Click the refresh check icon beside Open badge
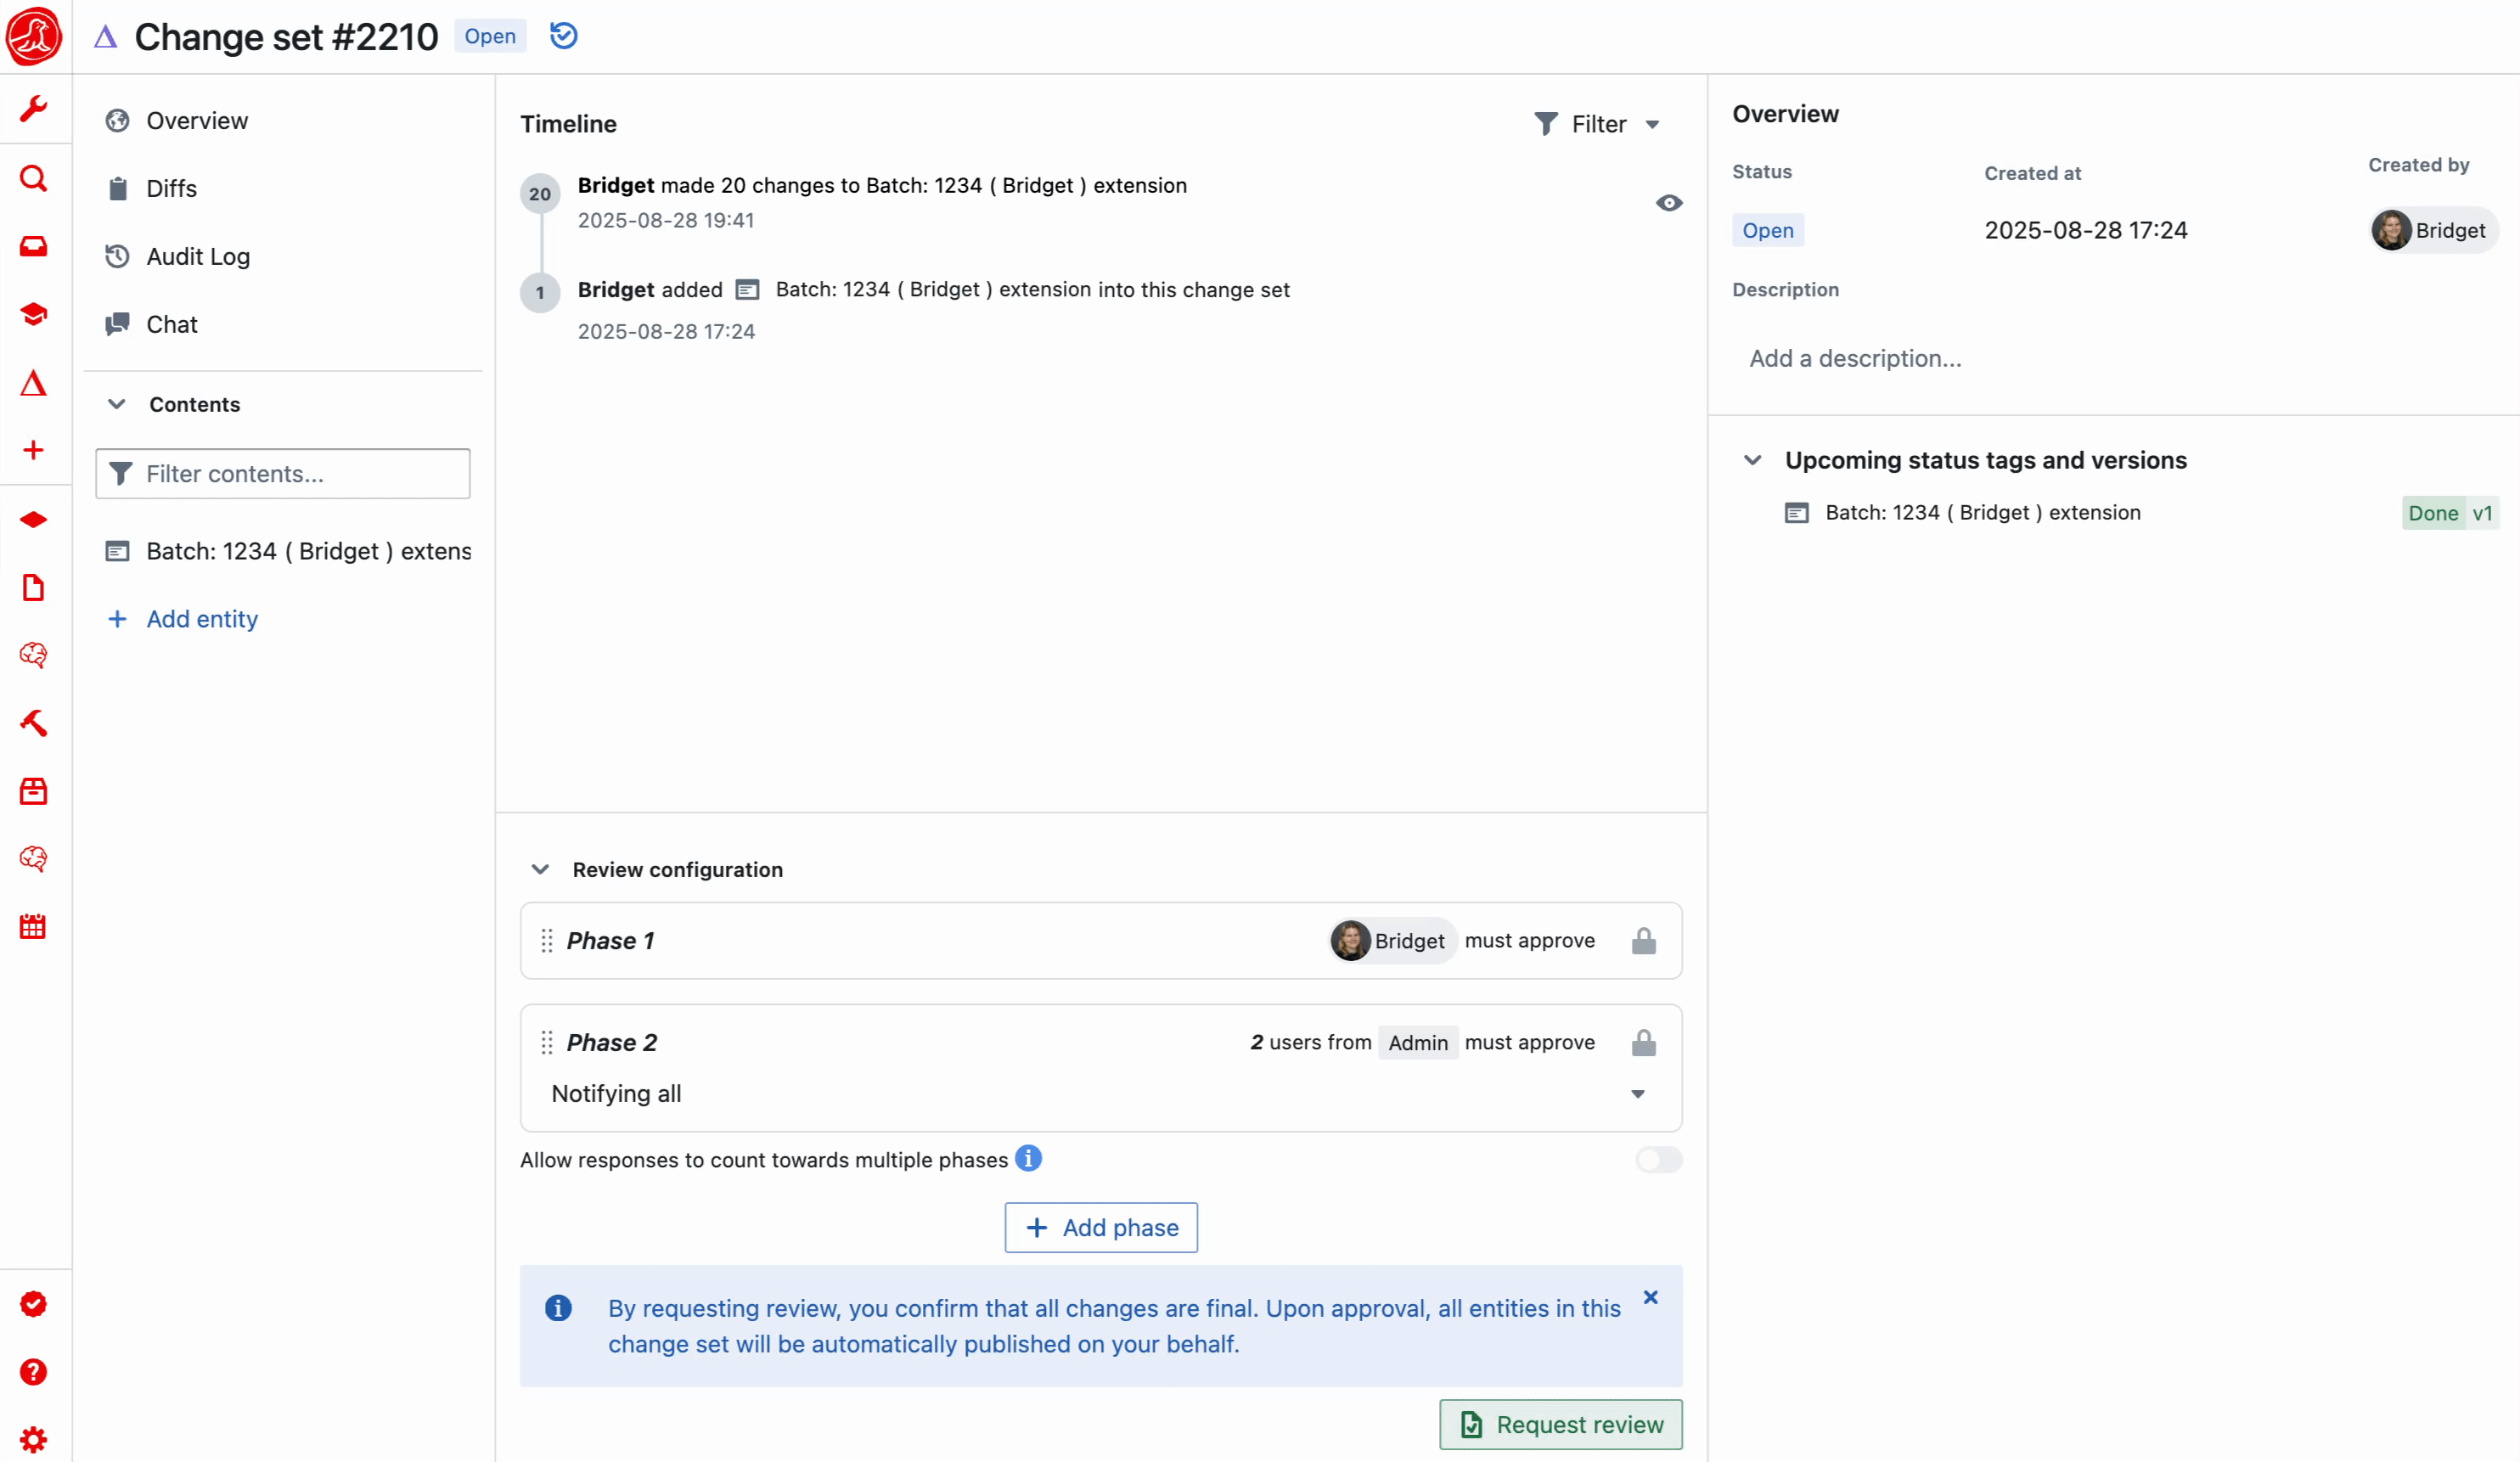Viewport: 2520px width, 1462px height. coord(564,36)
